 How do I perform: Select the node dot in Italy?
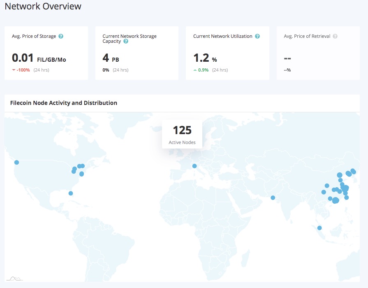point(194,166)
